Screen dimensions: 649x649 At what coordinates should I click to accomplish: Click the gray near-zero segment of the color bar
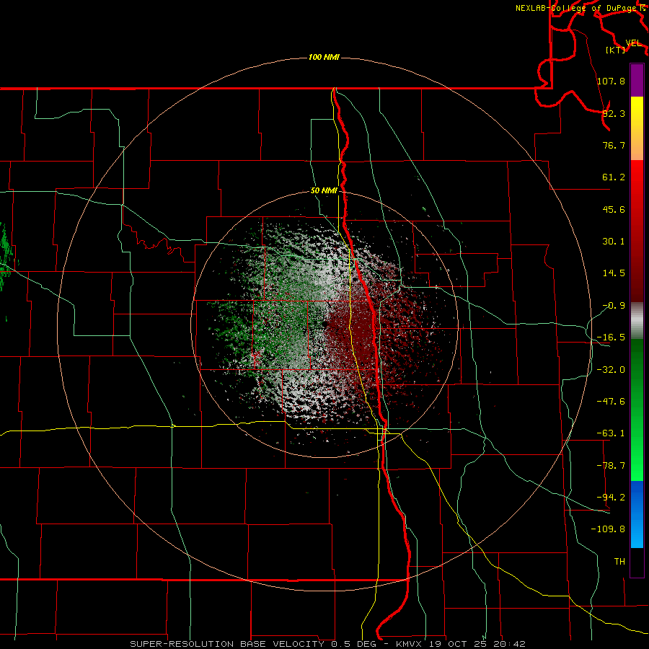point(637,321)
